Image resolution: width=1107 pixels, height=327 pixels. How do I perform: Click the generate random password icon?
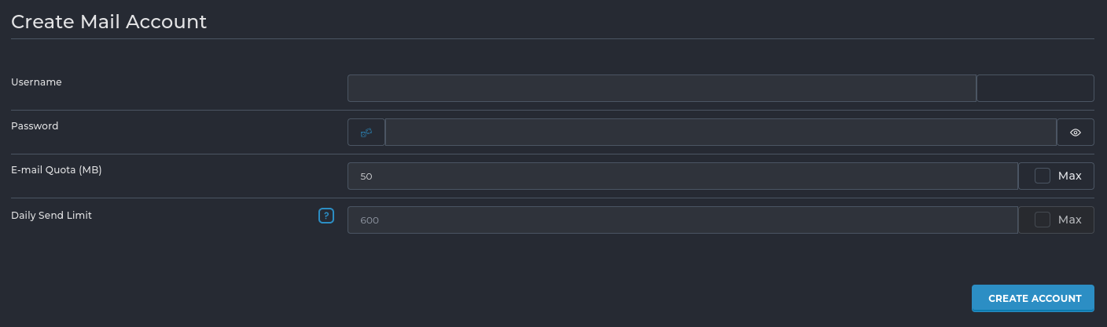(x=366, y=133)
